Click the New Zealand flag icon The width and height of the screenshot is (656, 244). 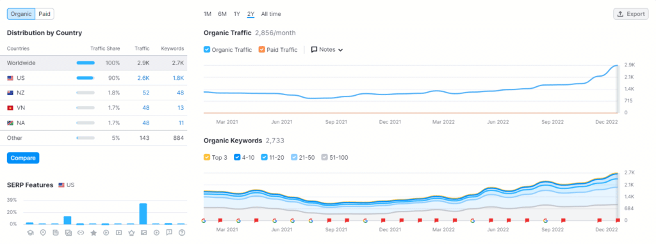tap(10, 93)
